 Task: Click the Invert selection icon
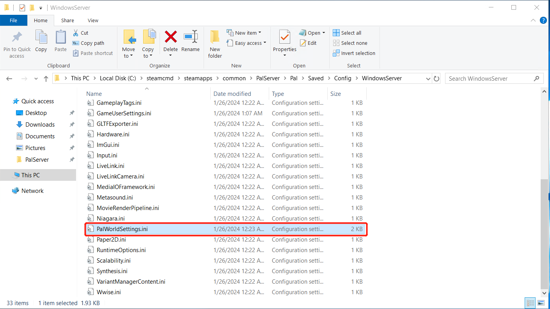pyautogui.click(x=336, y=53)
